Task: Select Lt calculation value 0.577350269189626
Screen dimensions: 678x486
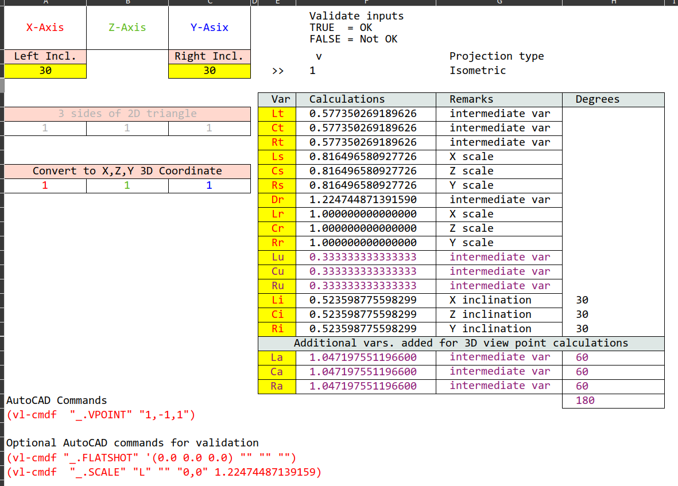Action: (366, 114)
